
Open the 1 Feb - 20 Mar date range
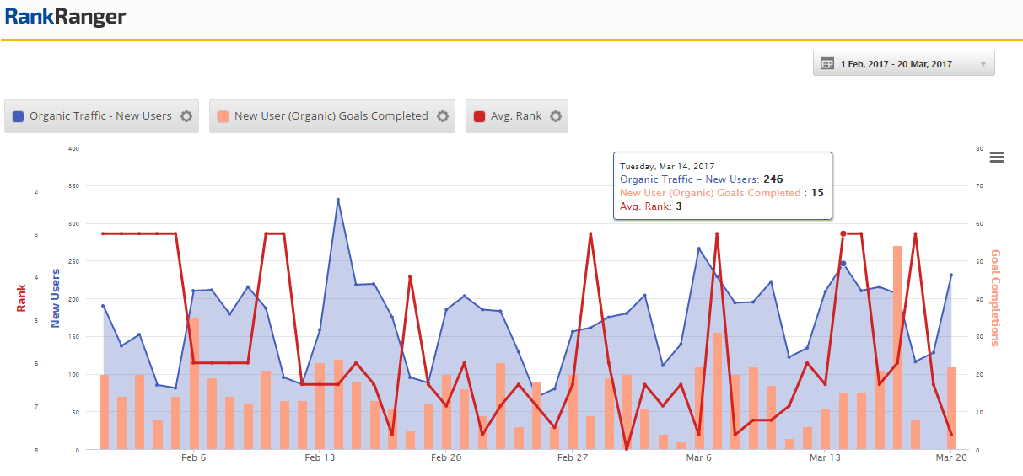[x=896, y=64]
